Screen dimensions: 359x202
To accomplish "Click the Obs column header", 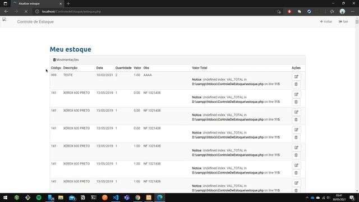I will point(146,68).
